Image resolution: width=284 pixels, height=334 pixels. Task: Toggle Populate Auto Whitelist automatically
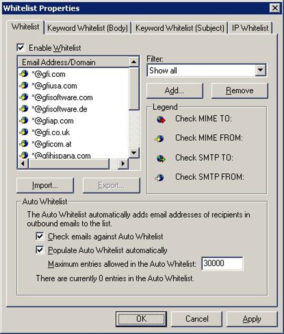coord(40,250)
